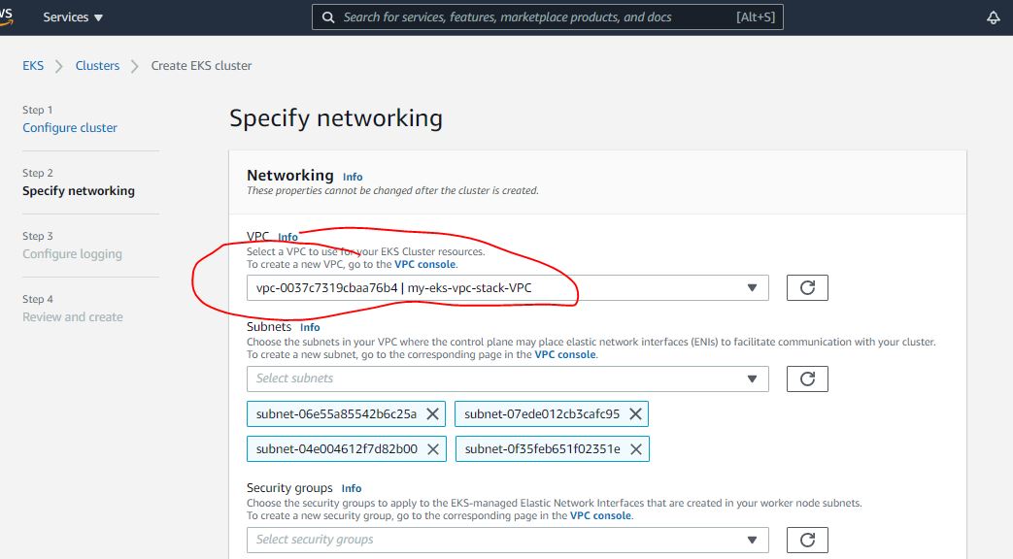
Task: Refresh the VPC list
Action: (806, 287)
